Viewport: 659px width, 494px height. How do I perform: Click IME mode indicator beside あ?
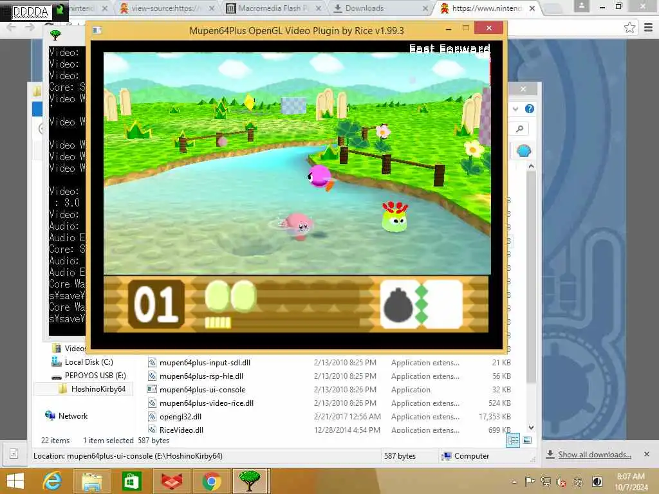597,481
